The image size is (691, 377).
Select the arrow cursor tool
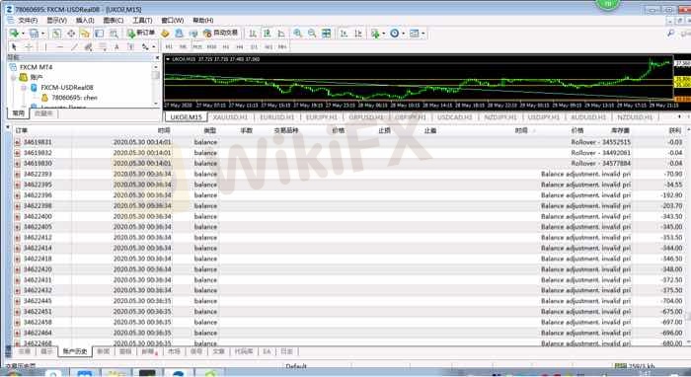click(x=14, y=46)
